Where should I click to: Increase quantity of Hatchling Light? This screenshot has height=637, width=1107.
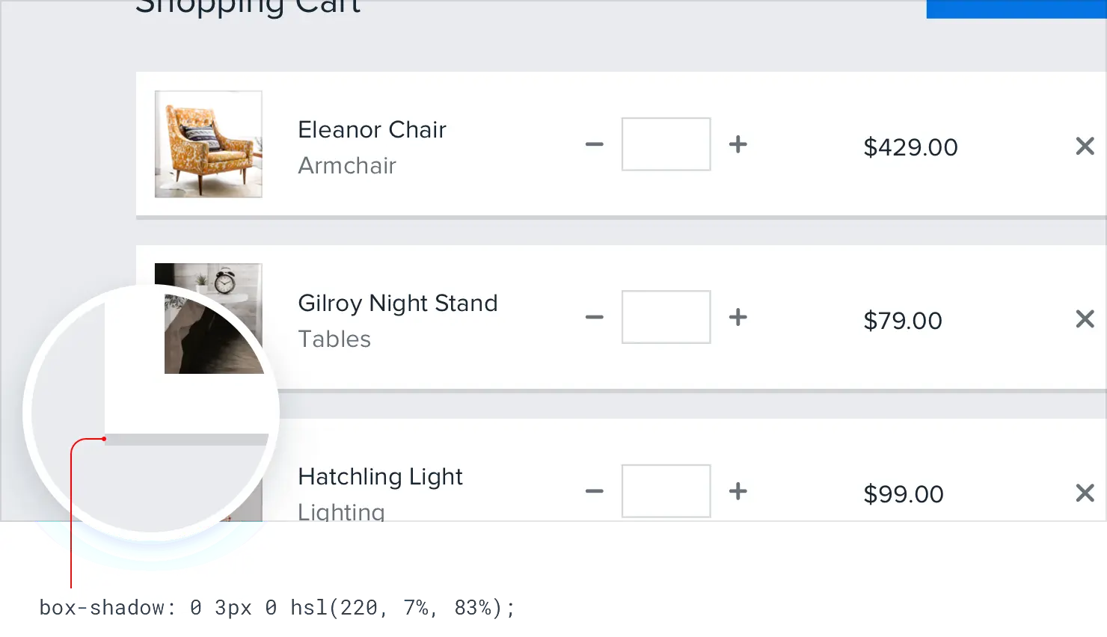point(738,491)
